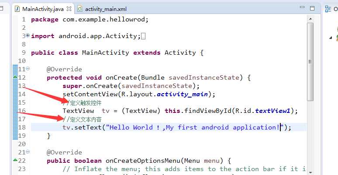Click the second @Override annotation on line 21
The height and width of the screenshot is (175, 338).
(65, 153)
